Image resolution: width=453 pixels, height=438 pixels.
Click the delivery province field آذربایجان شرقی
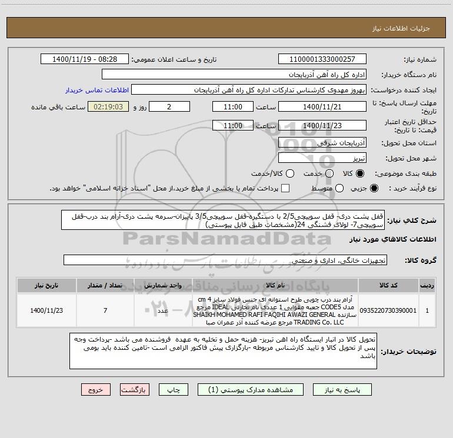[x=322, y=142]
